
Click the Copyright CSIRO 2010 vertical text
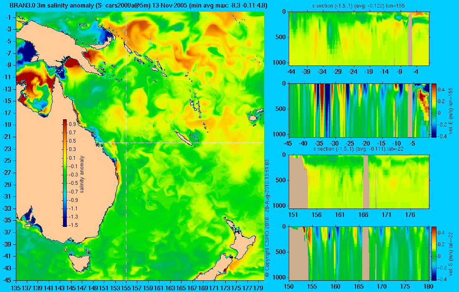pyautogui.click(x=267, y=247)
